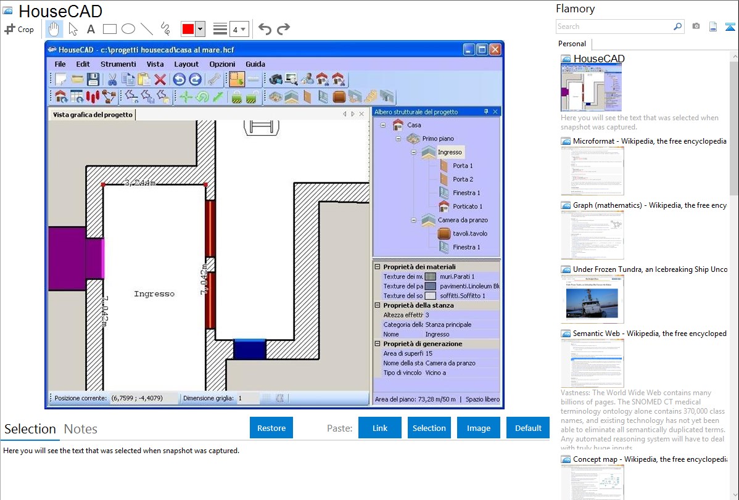Image resolution: width=739 pixels, height=500 pixels.
Task: Click the Crop tool
Action: tap(19, 29)
